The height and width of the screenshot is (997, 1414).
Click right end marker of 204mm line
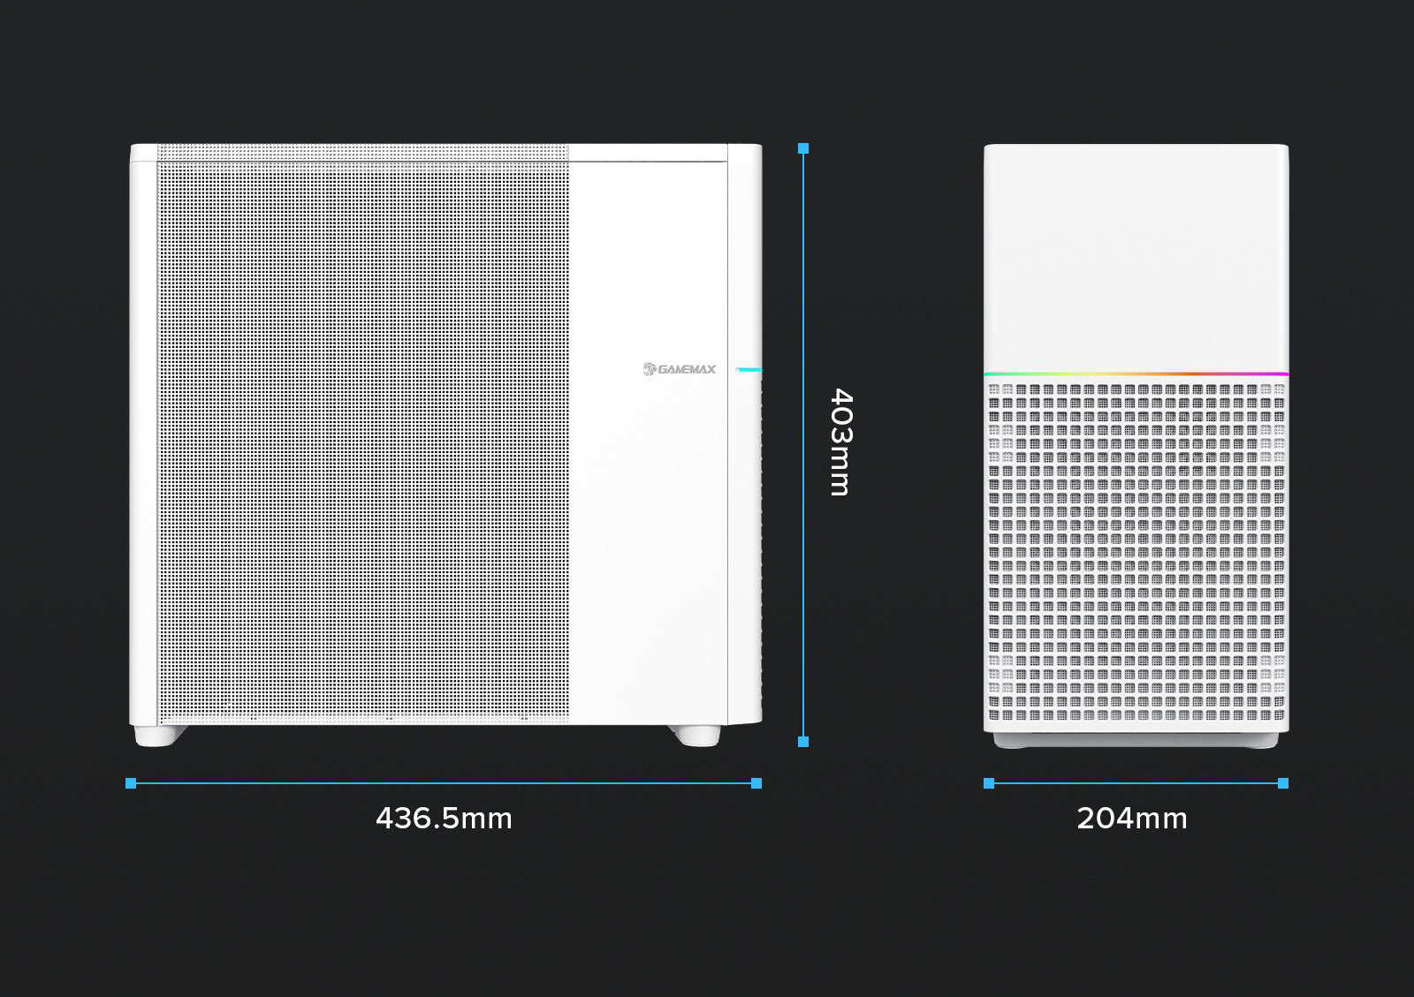click(x=1283, y=783)
